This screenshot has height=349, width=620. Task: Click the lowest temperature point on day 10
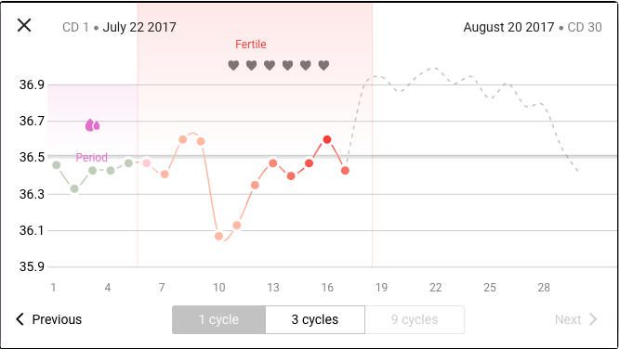point(218,236)
